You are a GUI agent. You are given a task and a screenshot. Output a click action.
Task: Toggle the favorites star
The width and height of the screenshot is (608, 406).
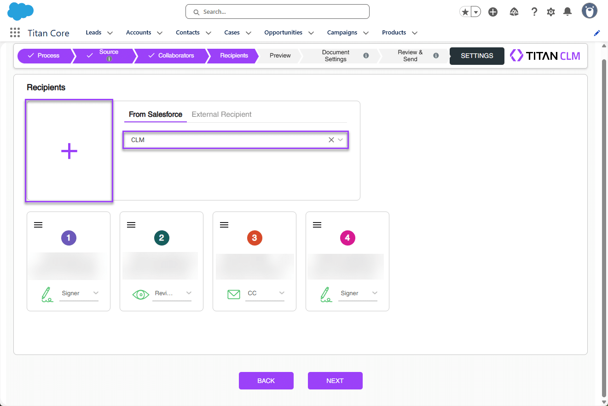coord(464,11)
